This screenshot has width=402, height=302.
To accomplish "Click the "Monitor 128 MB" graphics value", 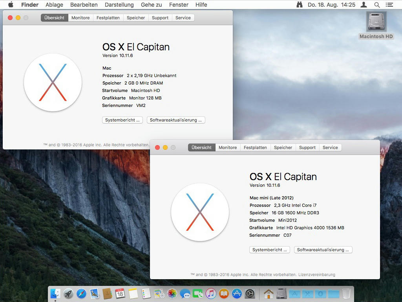I will tap(145, 98).
